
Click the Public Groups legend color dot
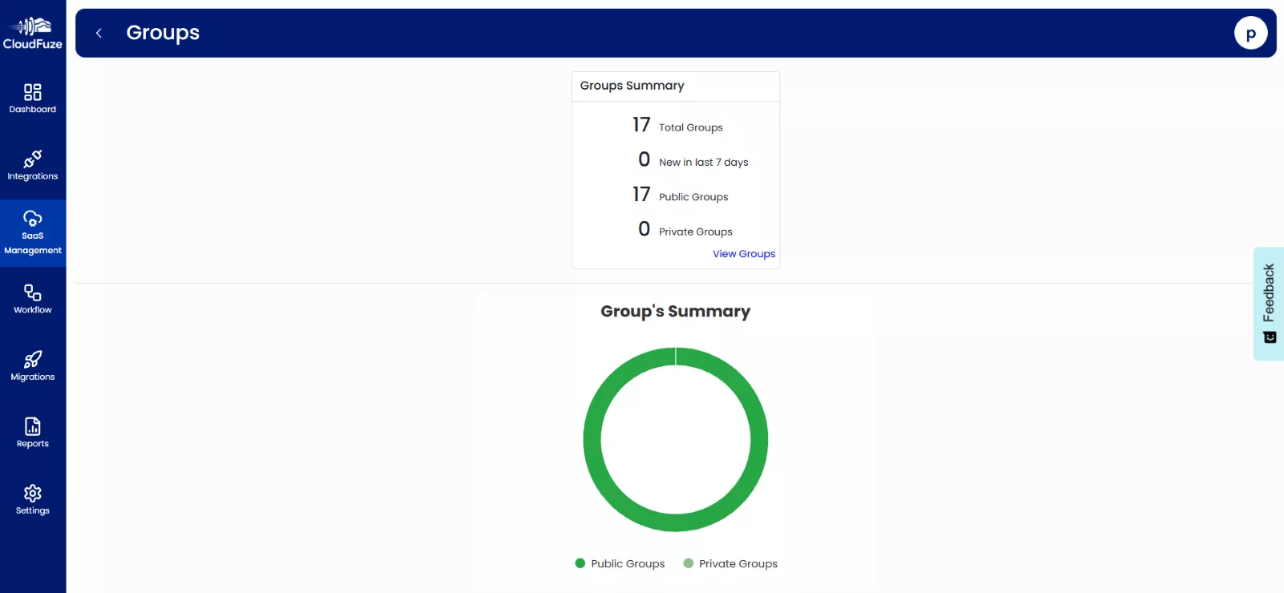(580, 563)
